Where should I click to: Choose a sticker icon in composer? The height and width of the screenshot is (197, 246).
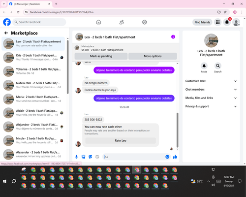tap(91, 157)
